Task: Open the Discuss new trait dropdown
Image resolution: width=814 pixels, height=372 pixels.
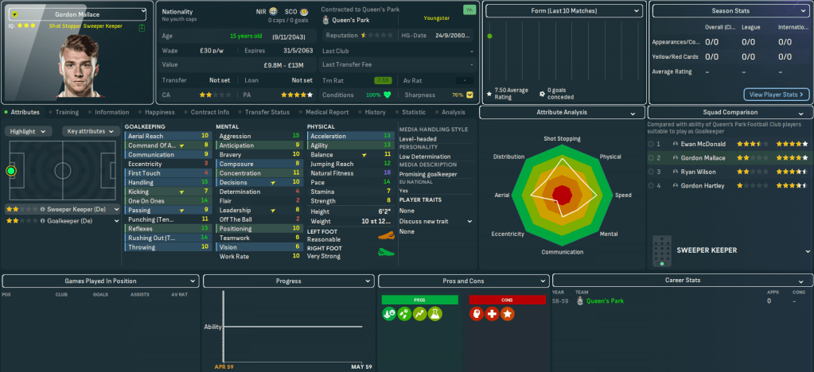Action: click(x=436, y=221)
